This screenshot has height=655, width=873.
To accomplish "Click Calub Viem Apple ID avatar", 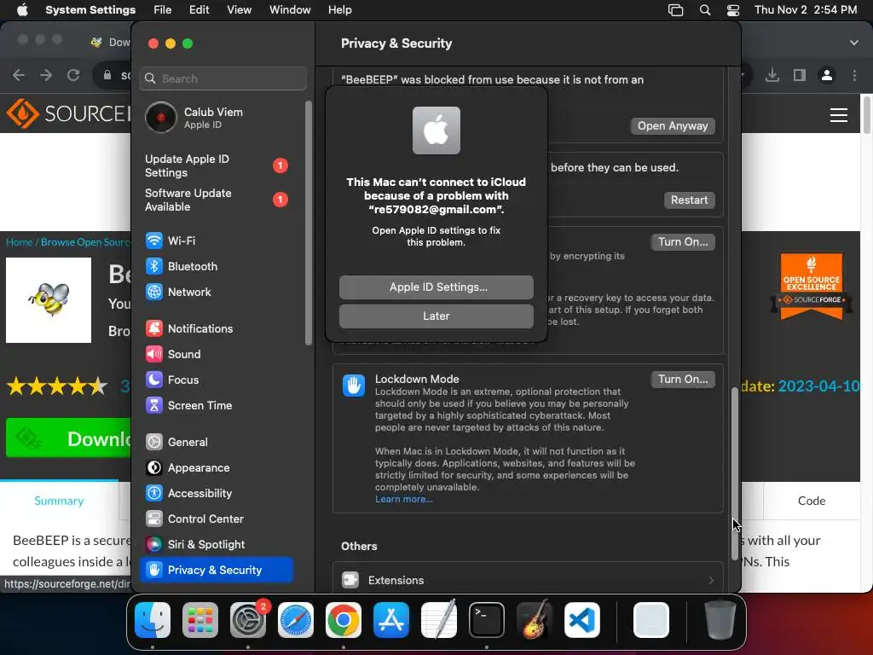I will [161, 118].
